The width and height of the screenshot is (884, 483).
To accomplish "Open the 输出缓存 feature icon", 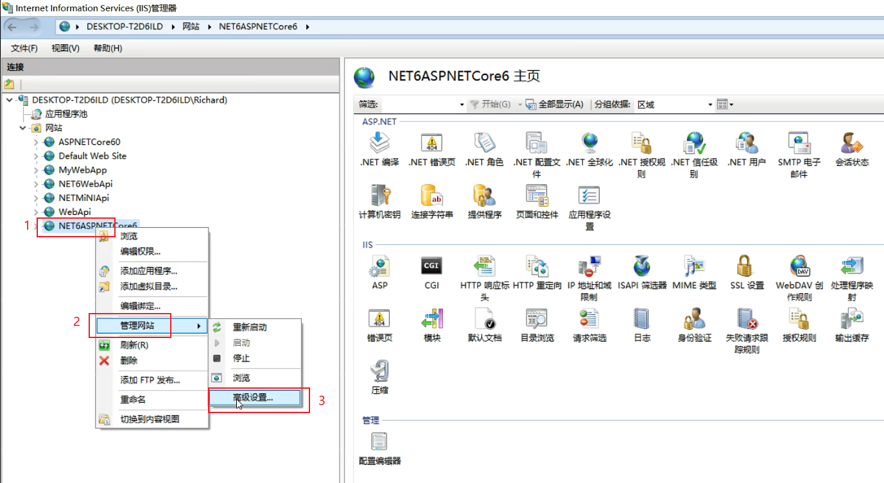I will 852,318.
